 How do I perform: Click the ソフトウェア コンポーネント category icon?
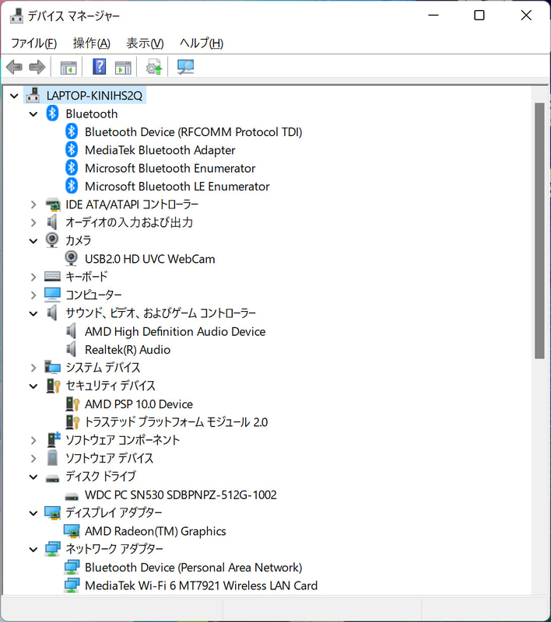click(53, 440)
